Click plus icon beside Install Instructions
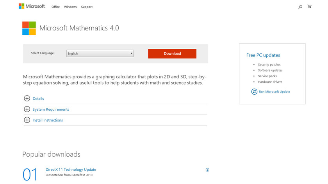The width and height of the screenshot is (328, 184). [x=27, y=120]
